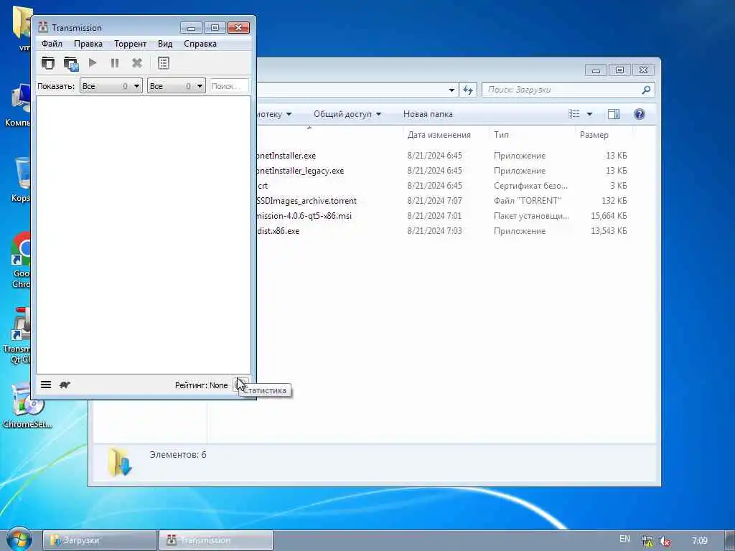Click Рейтинг: None status text
The height and width of the screenshot is (551, 735).
pyautogui.click(x=201, y=385)
